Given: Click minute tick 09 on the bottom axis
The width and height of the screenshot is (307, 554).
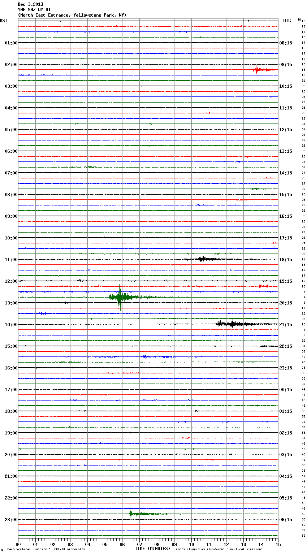Looking at the screenshot, I should (174, 544).
